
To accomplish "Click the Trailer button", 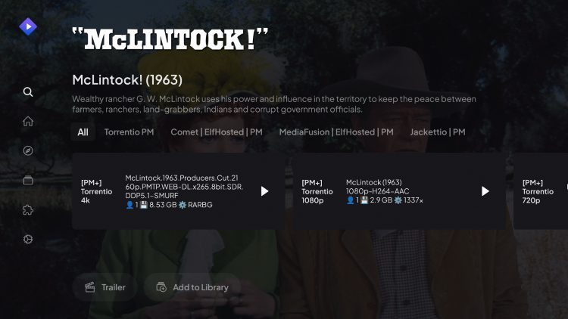I will pyautogui.click(x=105, y=287).
